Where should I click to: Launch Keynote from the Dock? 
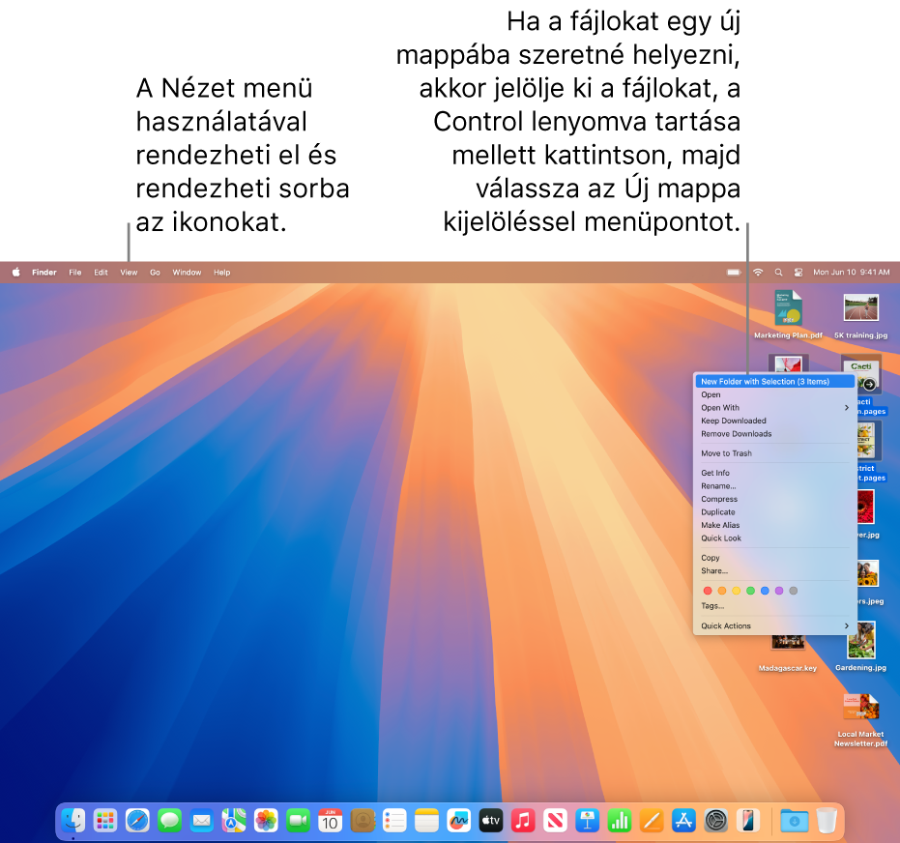click(x=587, y=821)
